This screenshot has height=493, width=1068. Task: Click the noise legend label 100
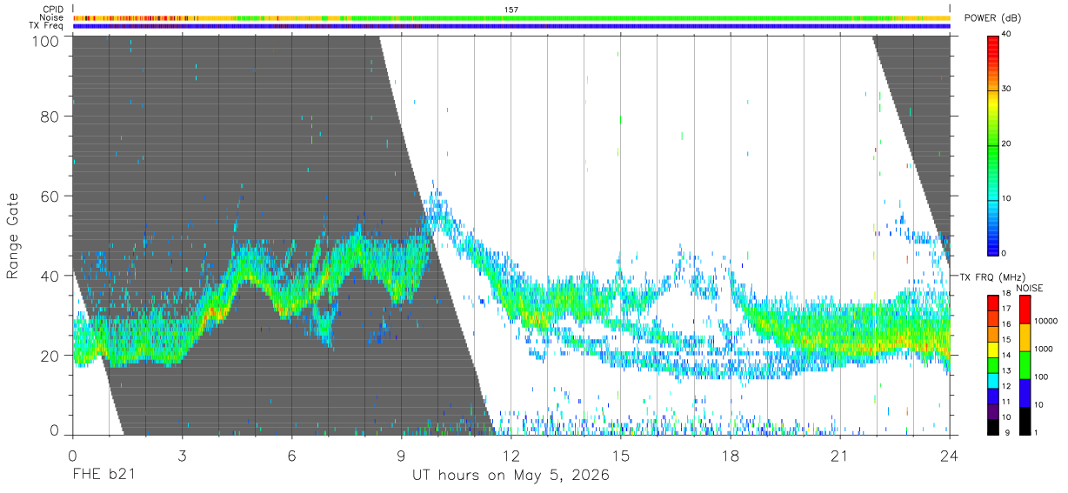pyautogui.click(x=1041, y=376)
